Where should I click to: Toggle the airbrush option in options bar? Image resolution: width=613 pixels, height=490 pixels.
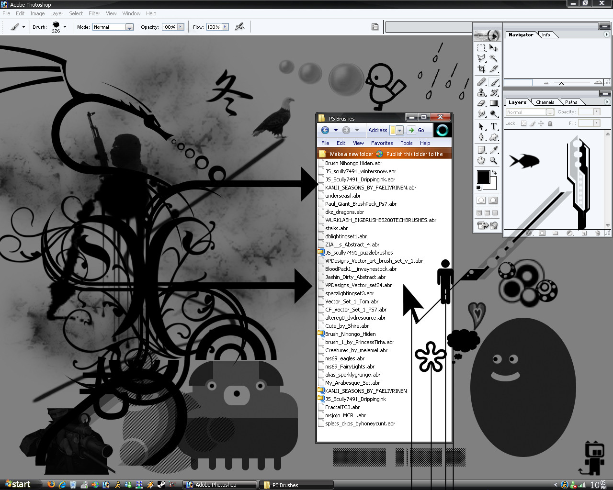239,27
